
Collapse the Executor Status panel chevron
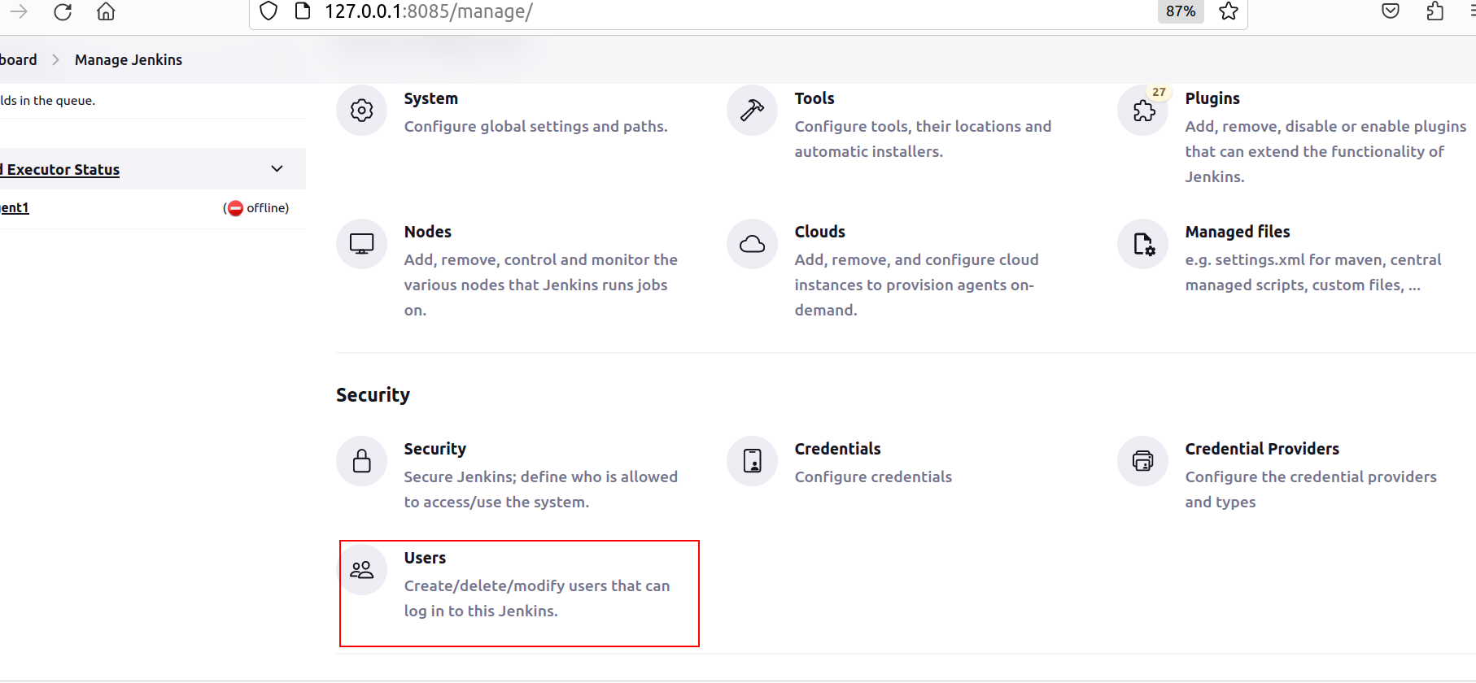[x=277, y=168]
